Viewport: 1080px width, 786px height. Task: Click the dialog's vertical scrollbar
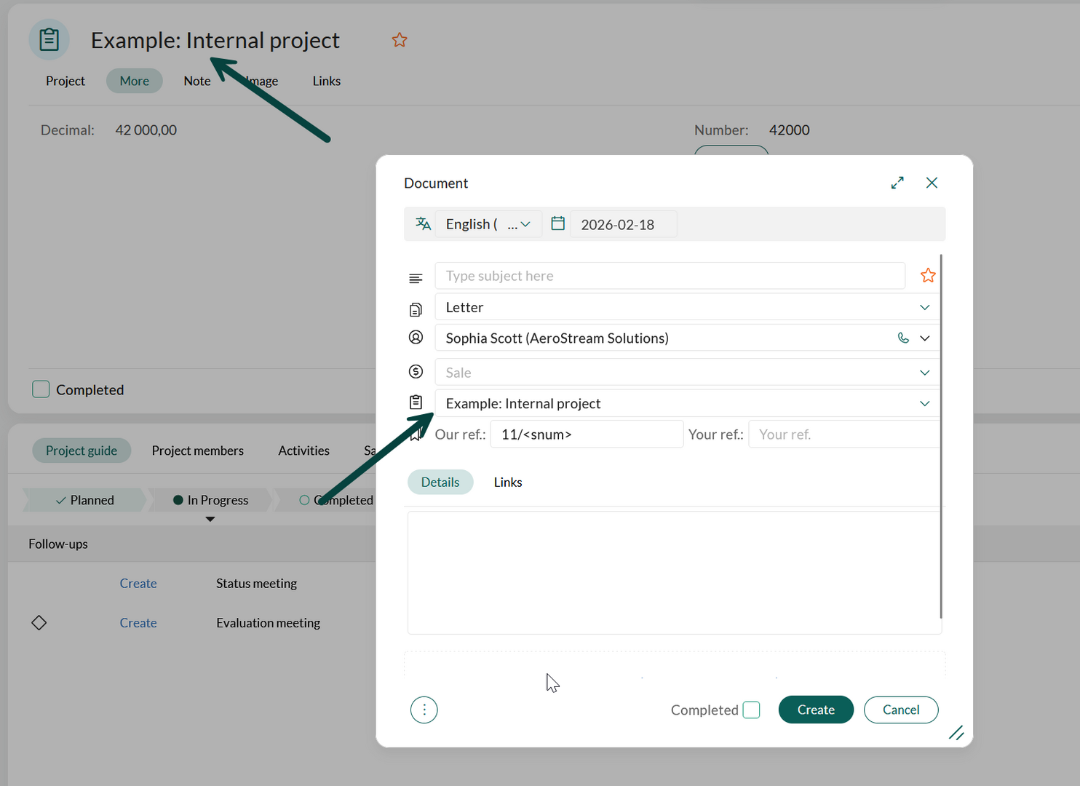click(941, 437)
